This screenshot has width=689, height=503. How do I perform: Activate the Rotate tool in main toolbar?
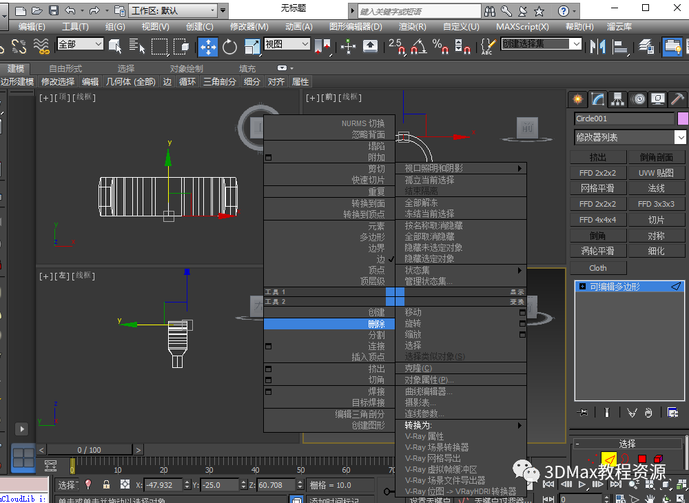(229, 46)
